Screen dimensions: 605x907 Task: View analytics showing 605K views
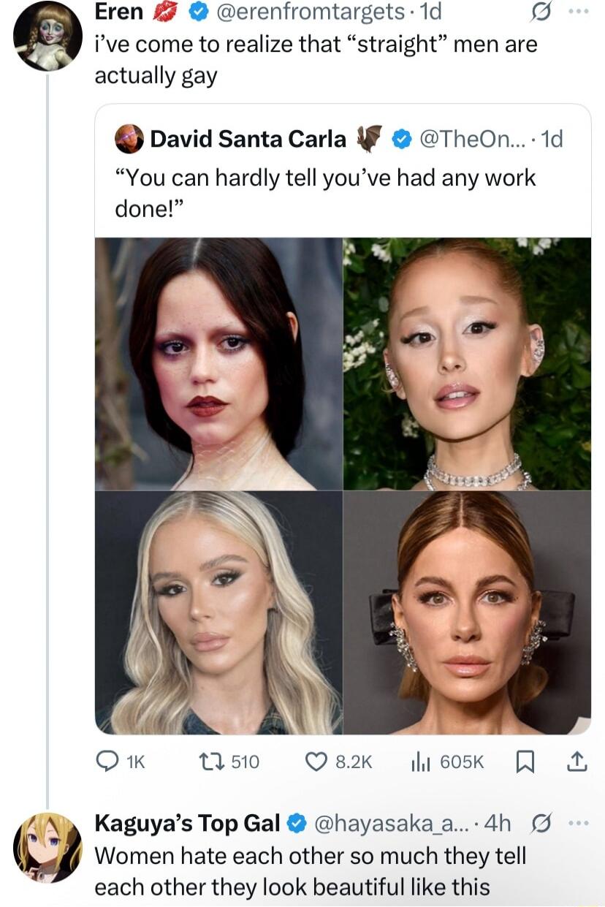click(423, 762)
